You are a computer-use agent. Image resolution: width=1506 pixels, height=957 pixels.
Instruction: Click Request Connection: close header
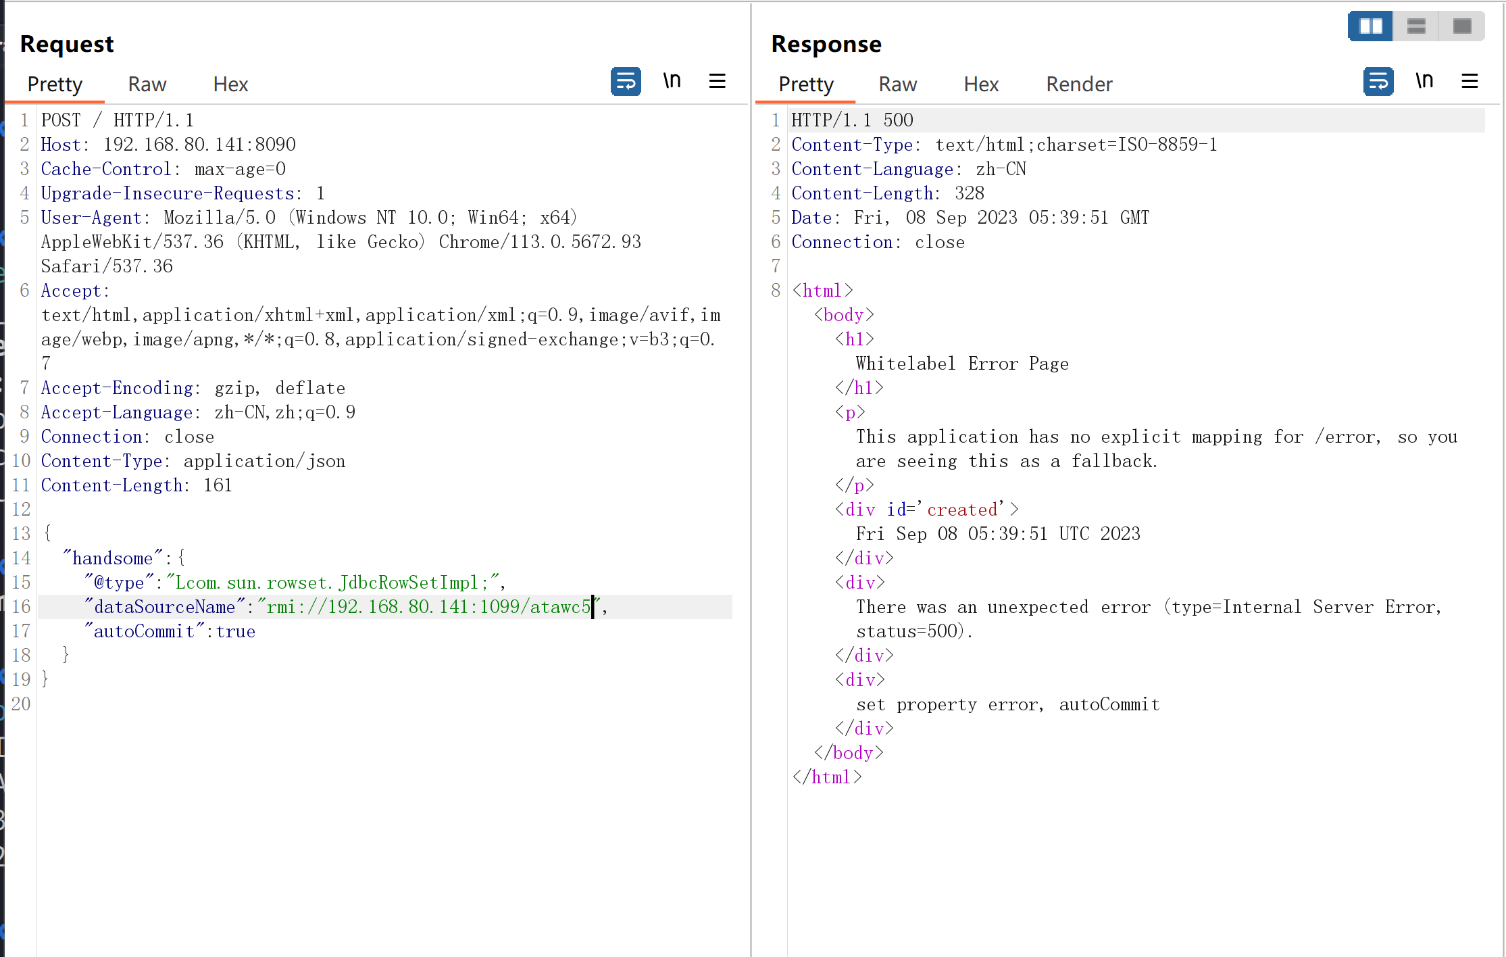[128, 437]
